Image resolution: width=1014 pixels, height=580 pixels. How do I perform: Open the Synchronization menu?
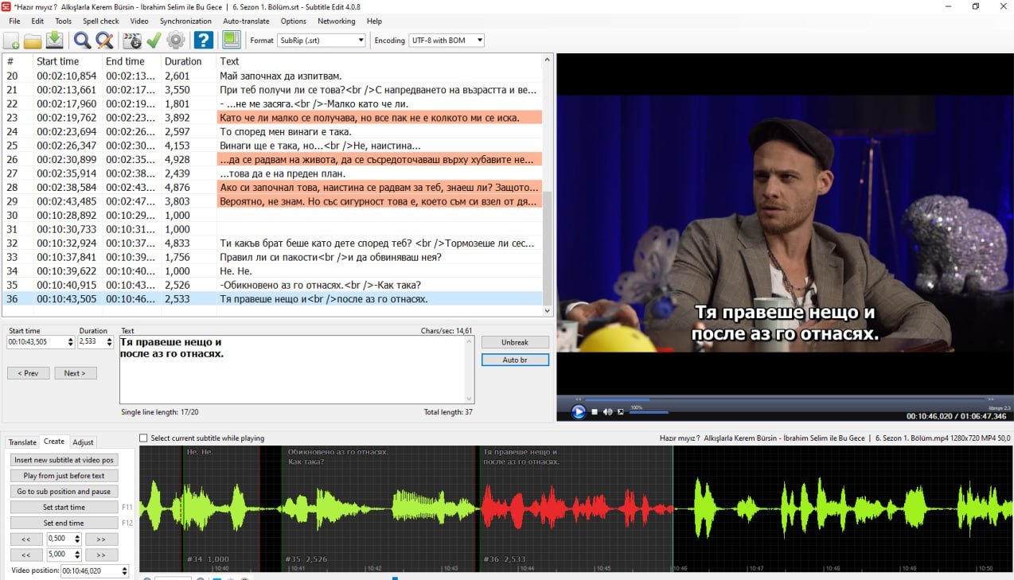(185, 21)
